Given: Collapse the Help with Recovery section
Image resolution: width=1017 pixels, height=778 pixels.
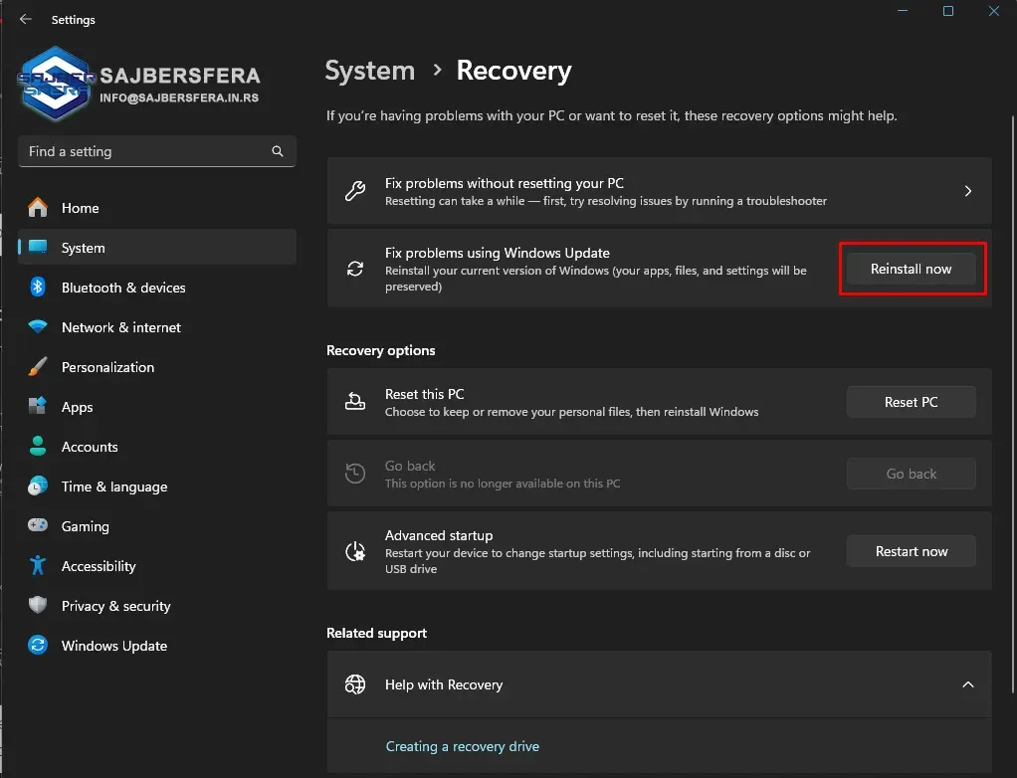Looking at the screenshot, I should tap(967, 684).
